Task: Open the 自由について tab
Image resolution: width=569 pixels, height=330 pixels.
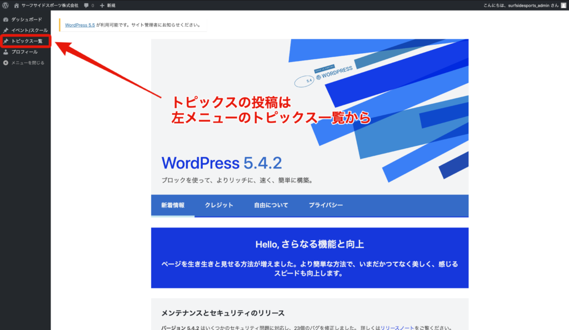Action: [x=271, y=205]
